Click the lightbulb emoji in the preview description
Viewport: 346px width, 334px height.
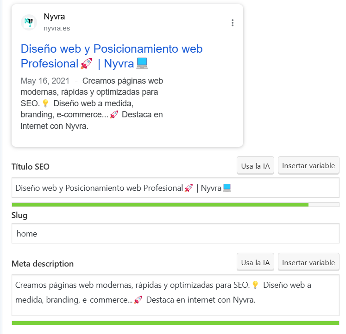pos(45,103)
